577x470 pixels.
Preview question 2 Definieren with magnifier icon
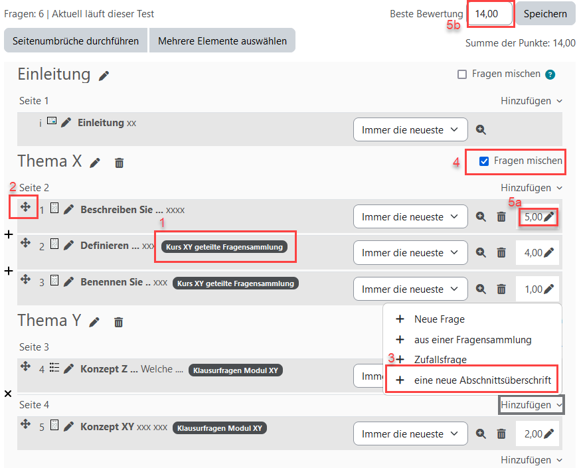pos(481,253)
